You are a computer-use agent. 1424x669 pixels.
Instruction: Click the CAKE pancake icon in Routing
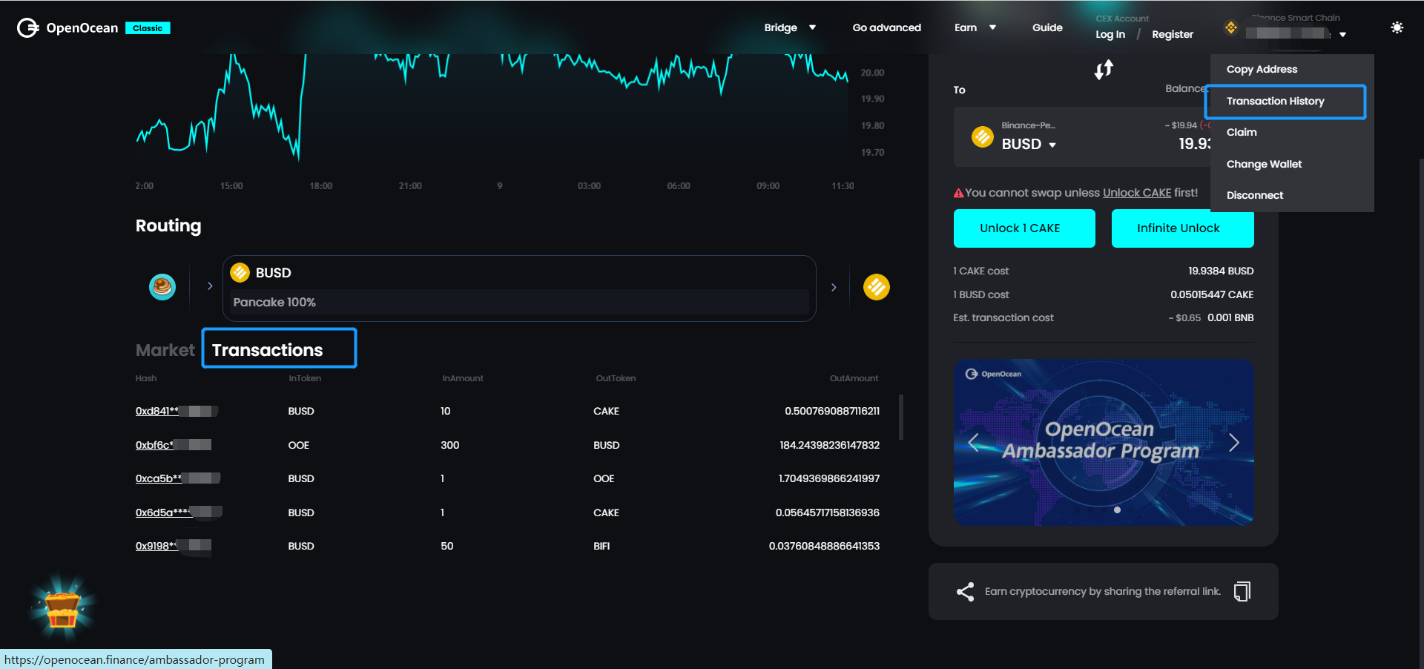click(162, 286)
